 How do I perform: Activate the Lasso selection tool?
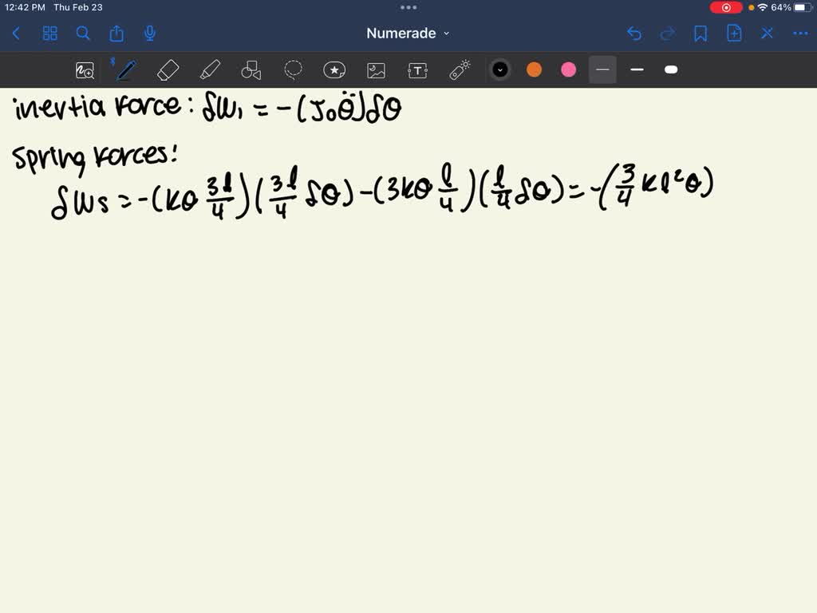click(x=293, y=69)
